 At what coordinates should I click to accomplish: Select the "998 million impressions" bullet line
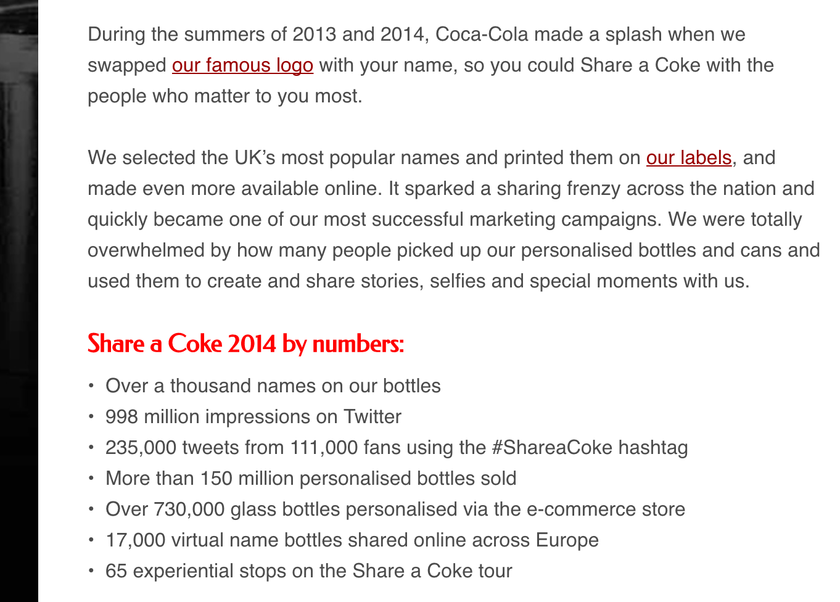(253, 417)
